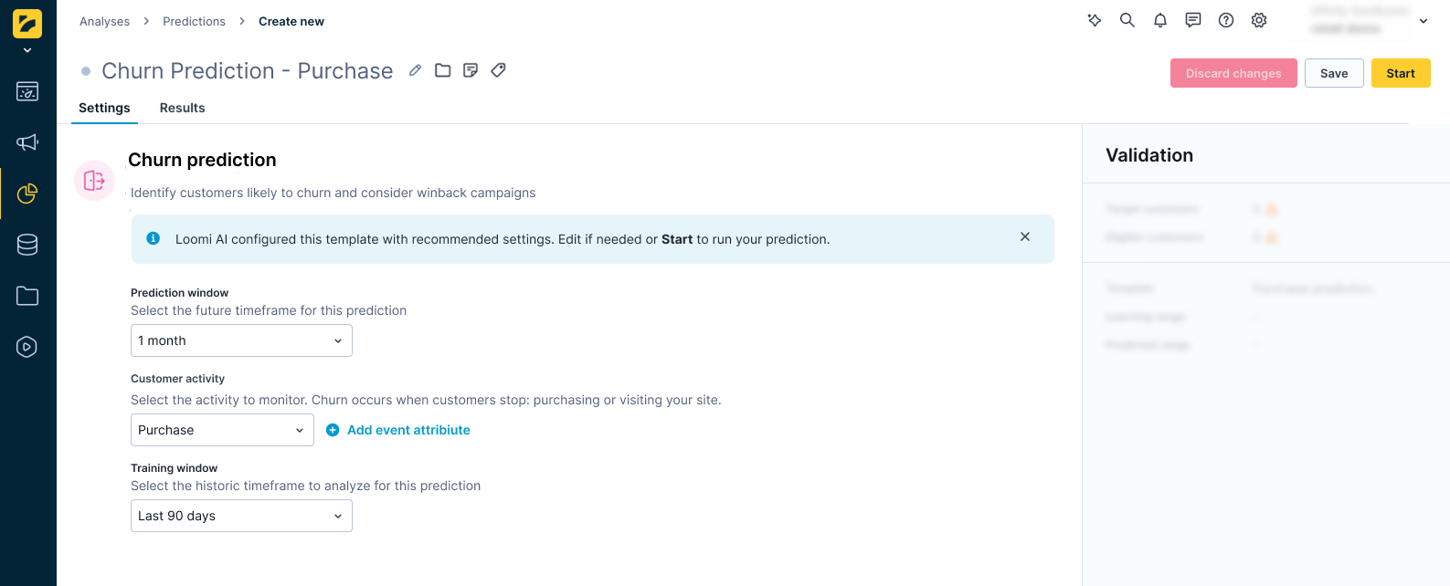Open the notifications bell
This screenshot has width=1450, height=586.
pos(1159,20)
